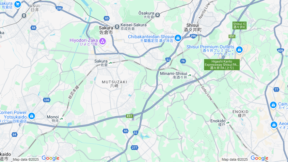This screenshot has width=288, height=162.
Task: Select the Cainz store shopping pin
Action: (273, 105)
